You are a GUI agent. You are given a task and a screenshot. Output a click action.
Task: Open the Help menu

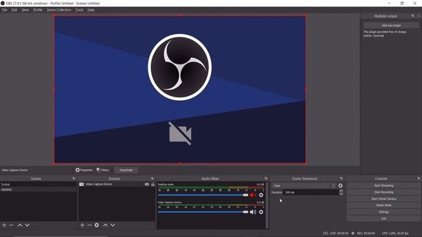[x=91, y=10]
